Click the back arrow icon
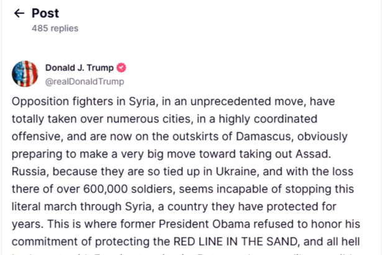Screen dimensions: 382x255 (x=19, y=13)
